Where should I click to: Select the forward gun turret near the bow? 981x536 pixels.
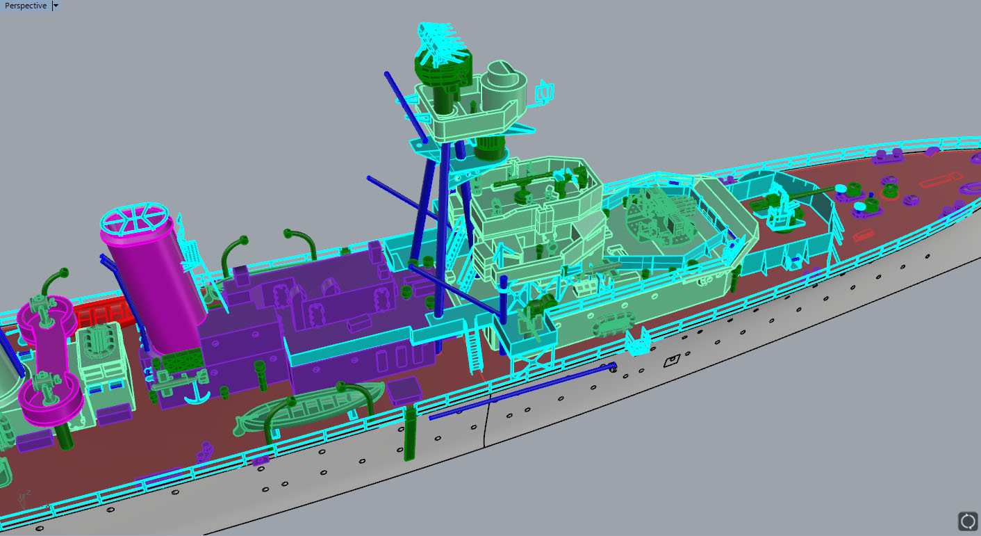click(782, 207)
